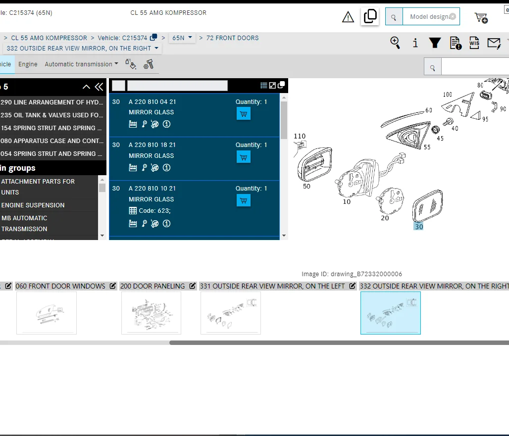Clear the Model designation search field
The width and height of the screenshot is (509, 436).
(x=453, y=16)
